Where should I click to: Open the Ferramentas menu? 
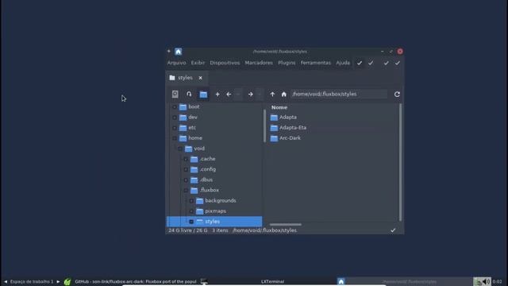point(316,63)
